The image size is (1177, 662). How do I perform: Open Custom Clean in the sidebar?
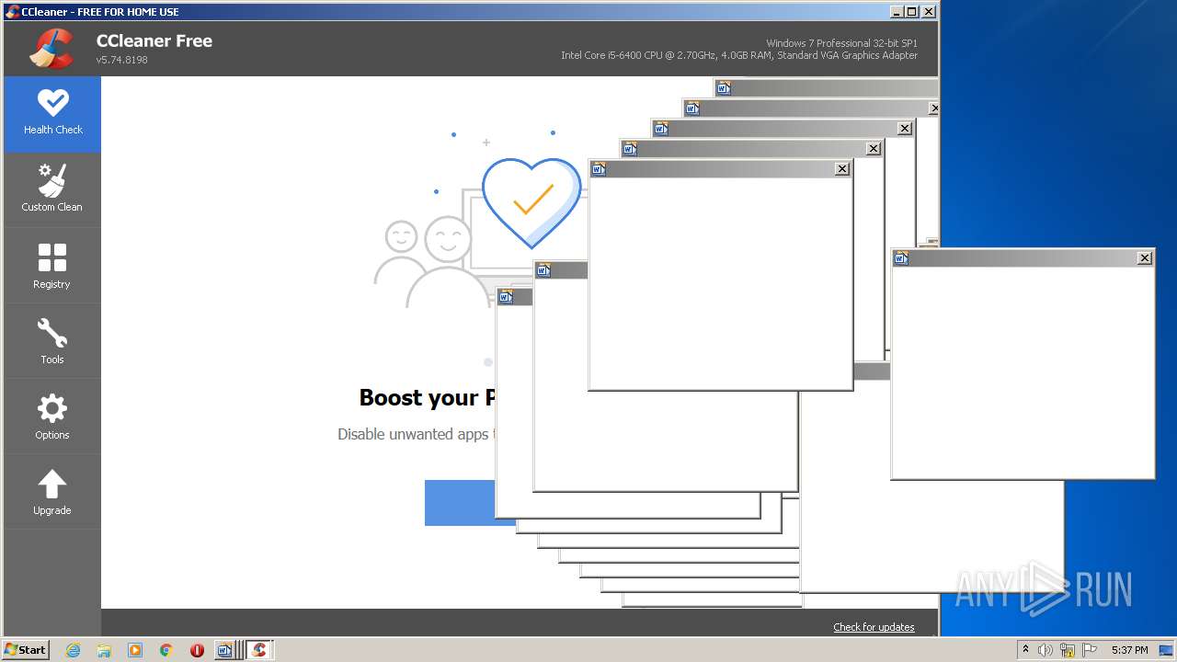coord(52,189)
